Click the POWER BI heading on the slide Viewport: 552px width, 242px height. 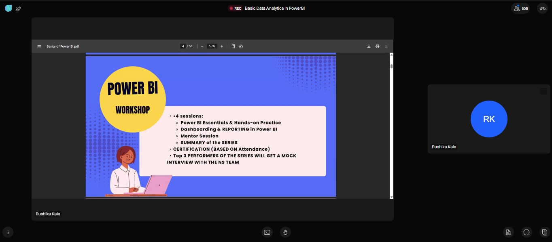pyautogui.click(x=133, y=88)
